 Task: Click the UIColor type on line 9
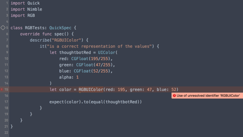coord(107,52)
